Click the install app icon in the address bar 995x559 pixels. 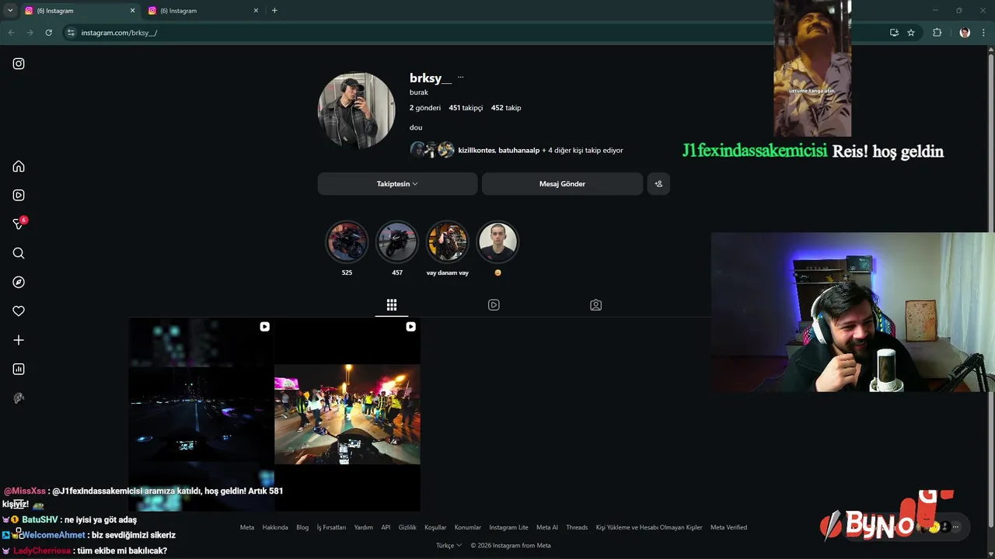[894, 33]
